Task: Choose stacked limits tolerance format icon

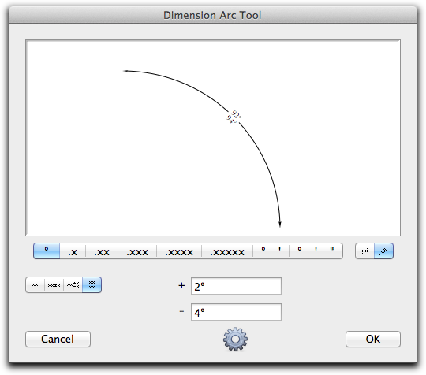Action: click(x=92, y=285)
